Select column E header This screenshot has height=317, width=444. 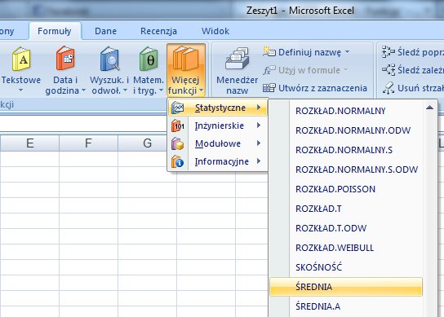tap(30, 143)
